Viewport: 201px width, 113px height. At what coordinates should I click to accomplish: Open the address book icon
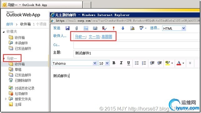pyautogui.click(x=95, y=28)
